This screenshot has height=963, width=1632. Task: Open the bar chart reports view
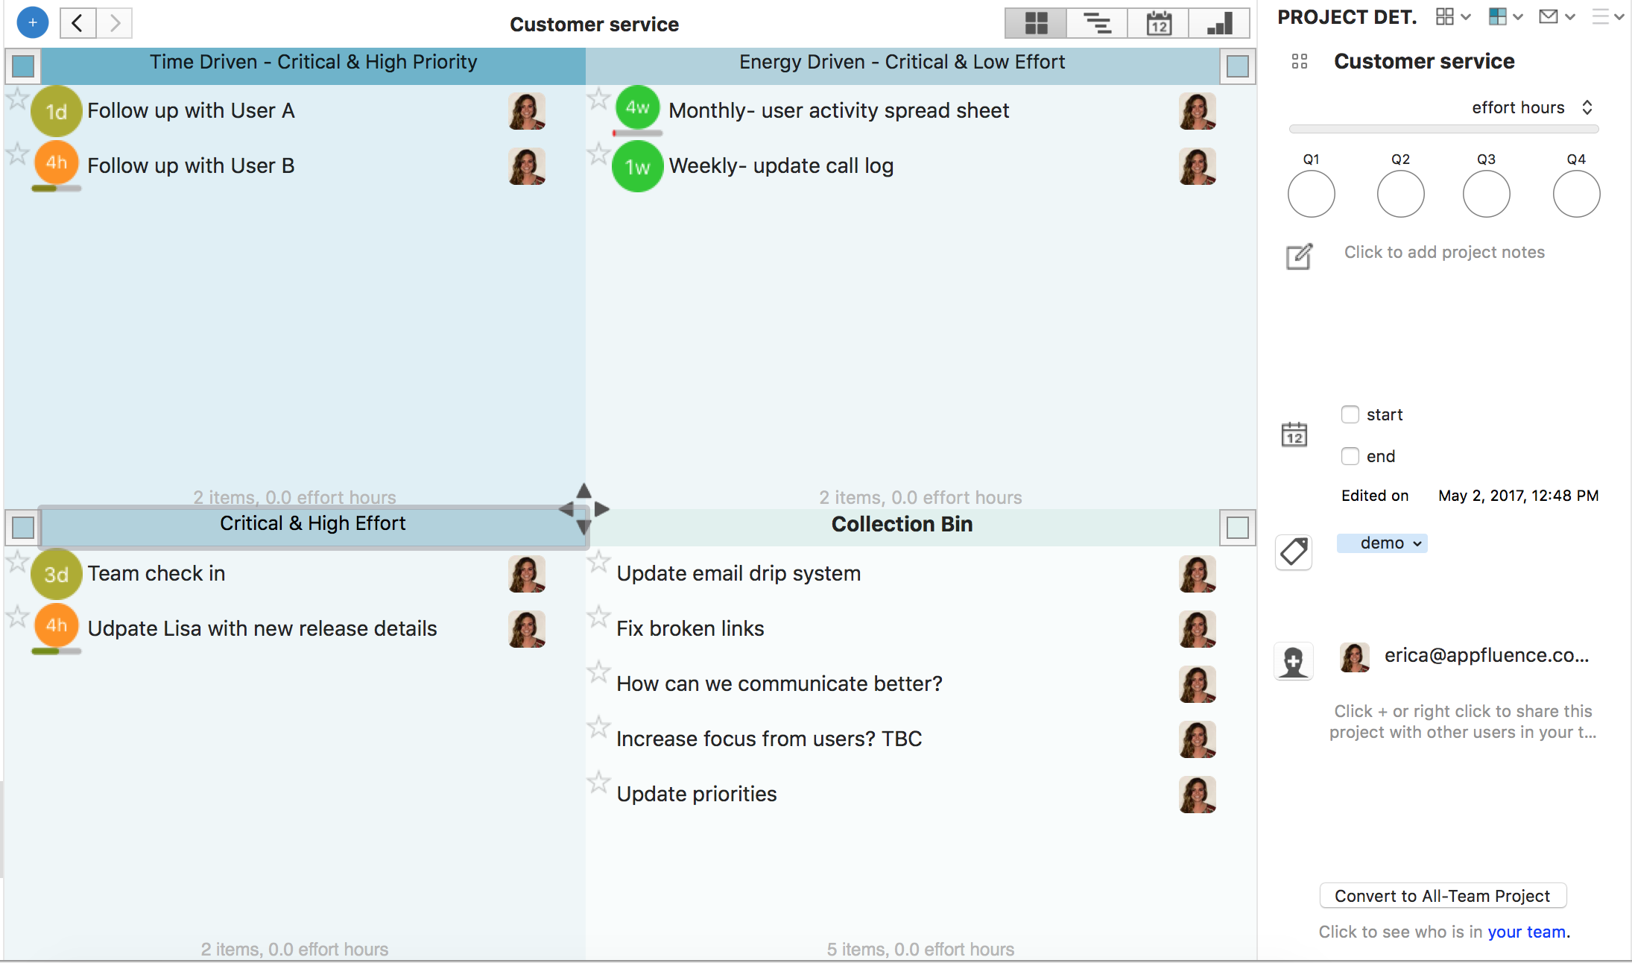click(1219, 23)
